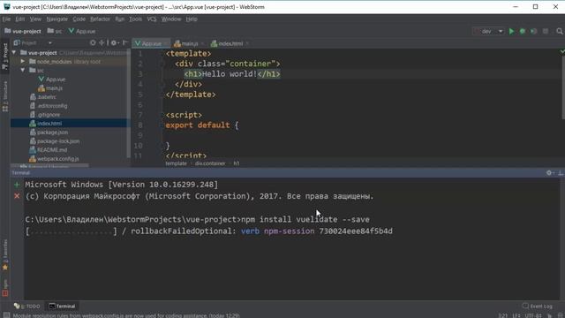The image size is (565, 318).
Task: Open the VCS menu
Action: coord(152,19)
